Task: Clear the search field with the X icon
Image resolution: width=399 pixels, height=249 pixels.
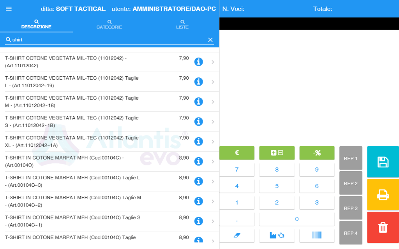Action: [210, 40]
